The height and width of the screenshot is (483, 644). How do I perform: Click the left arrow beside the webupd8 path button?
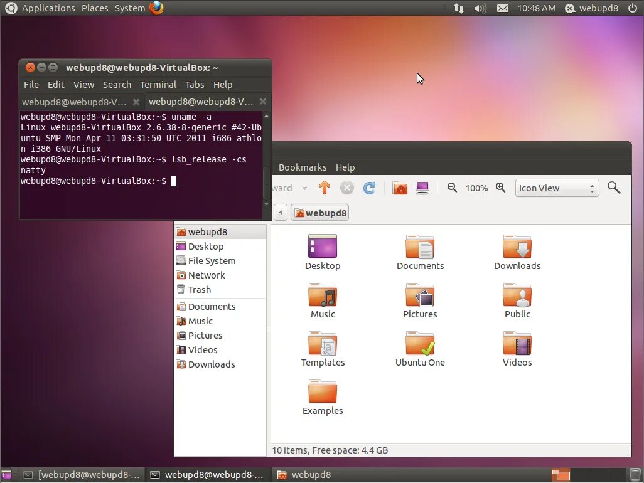point(280,212)
